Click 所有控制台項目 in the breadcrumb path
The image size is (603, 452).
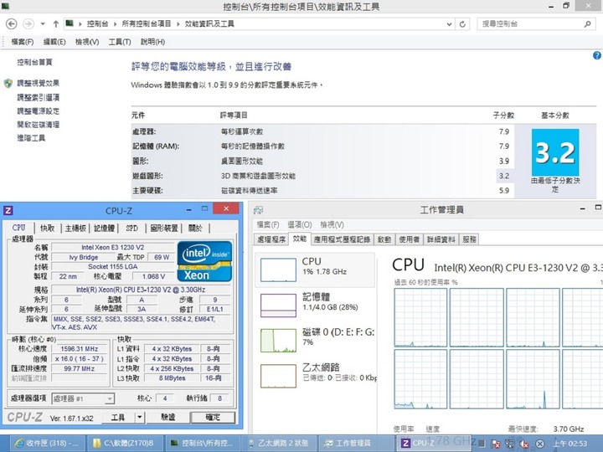(x=146, y=23)
